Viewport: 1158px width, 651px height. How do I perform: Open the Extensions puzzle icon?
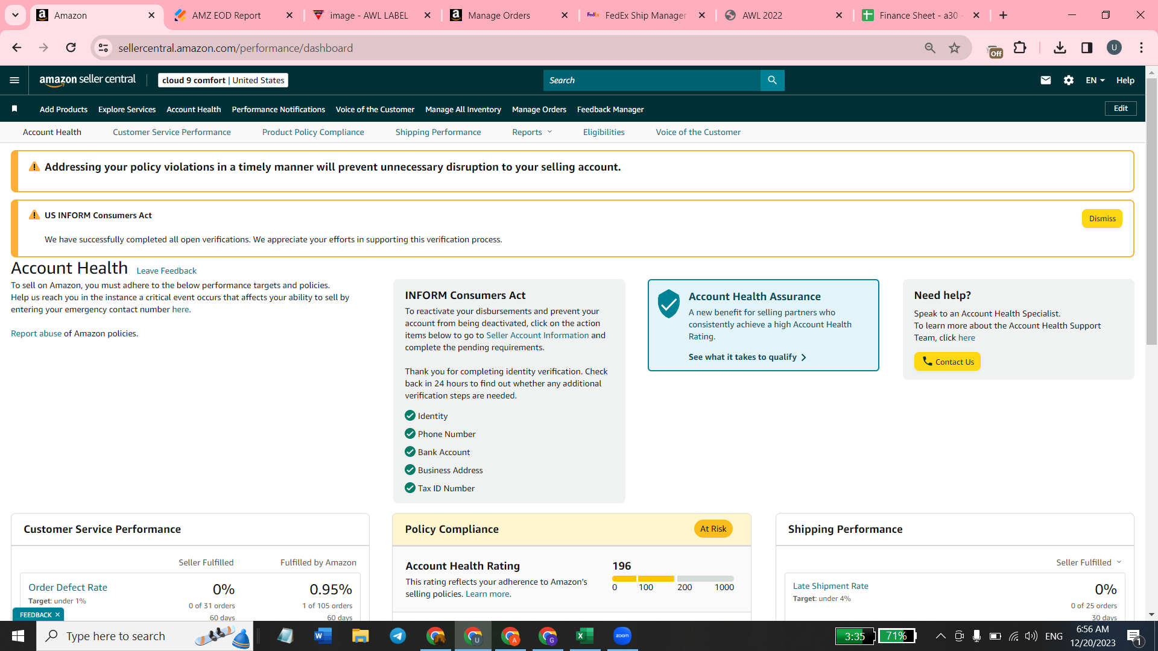click(1020, 48)
